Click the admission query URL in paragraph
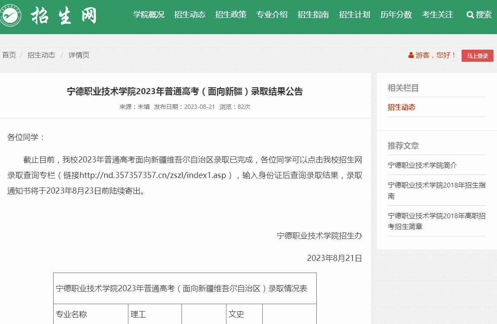 tap(153, 175)
